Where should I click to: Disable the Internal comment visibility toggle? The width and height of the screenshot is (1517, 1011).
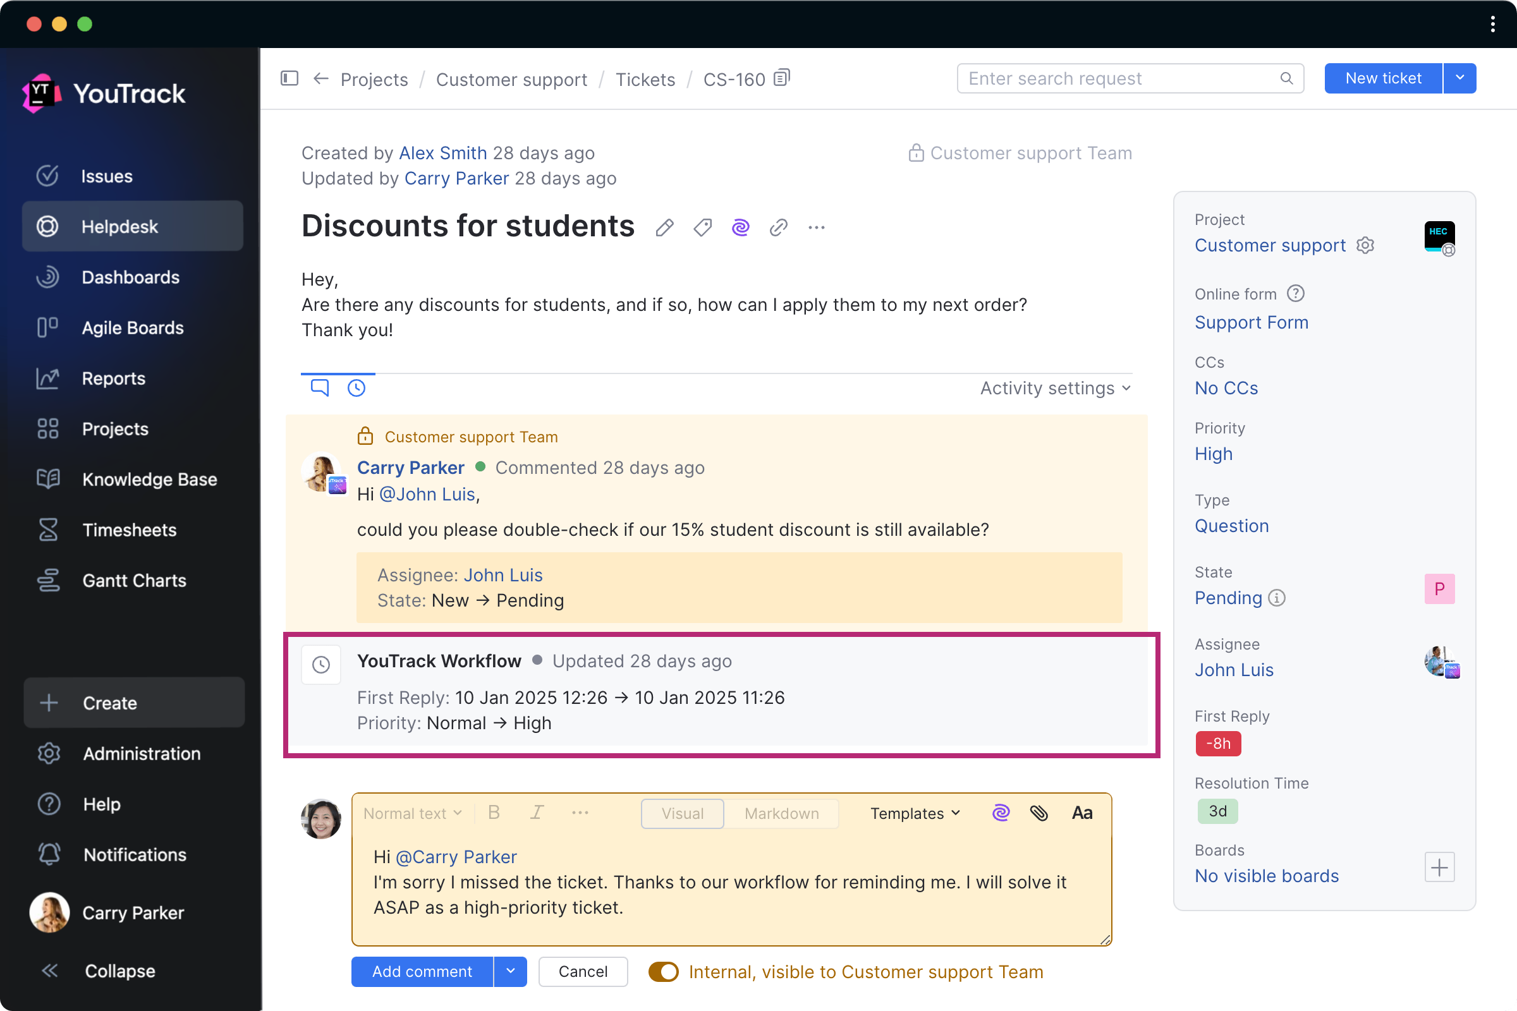coord(664,972)
